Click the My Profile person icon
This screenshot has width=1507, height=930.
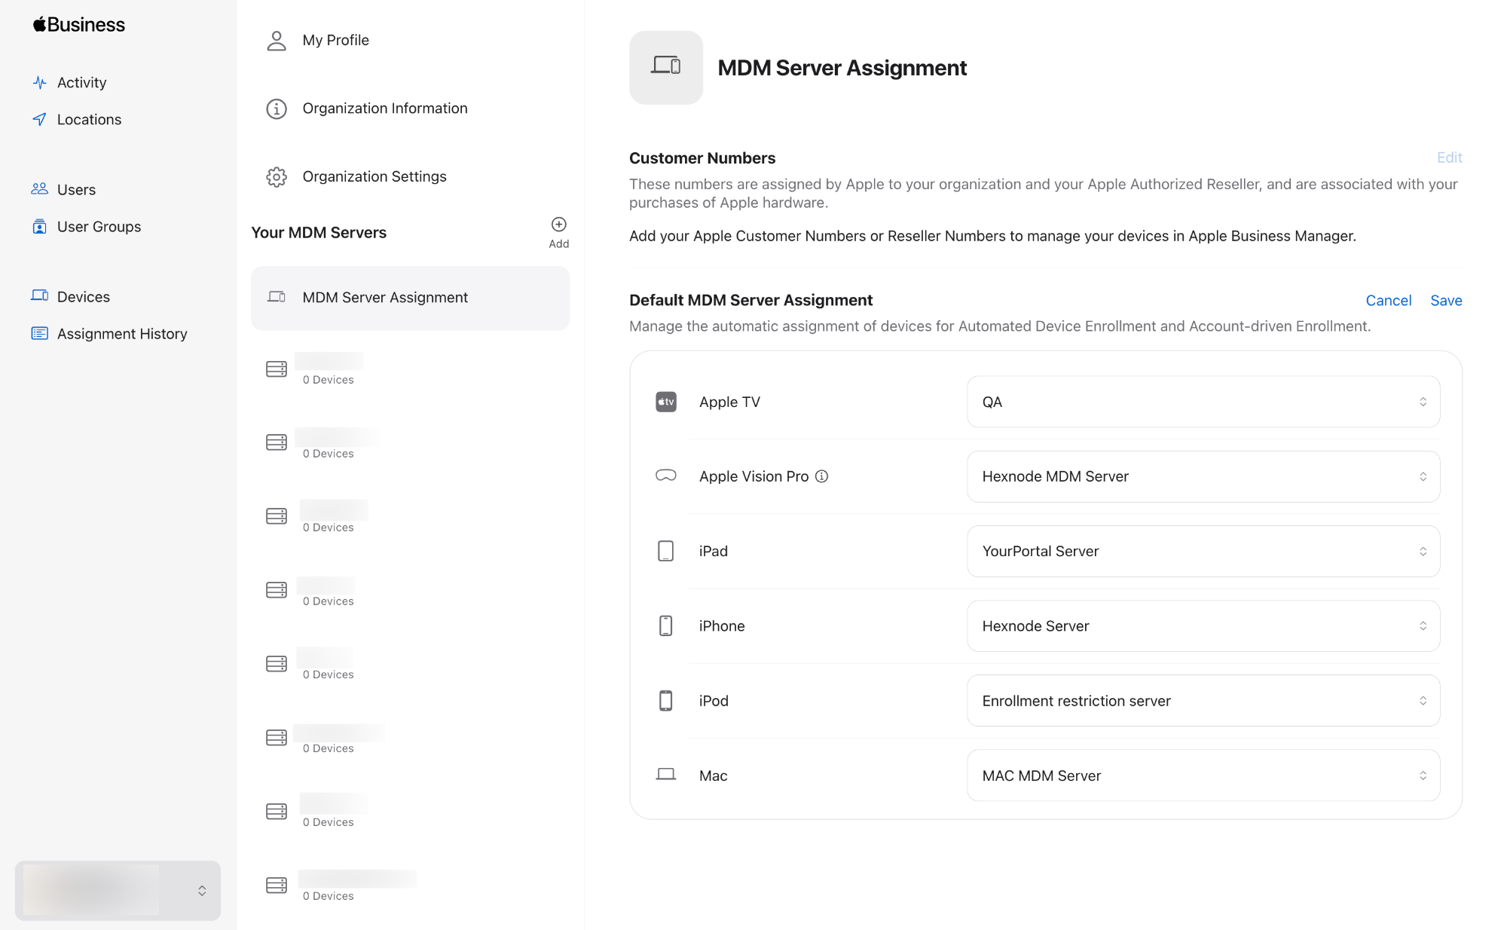tap(277, 40)
